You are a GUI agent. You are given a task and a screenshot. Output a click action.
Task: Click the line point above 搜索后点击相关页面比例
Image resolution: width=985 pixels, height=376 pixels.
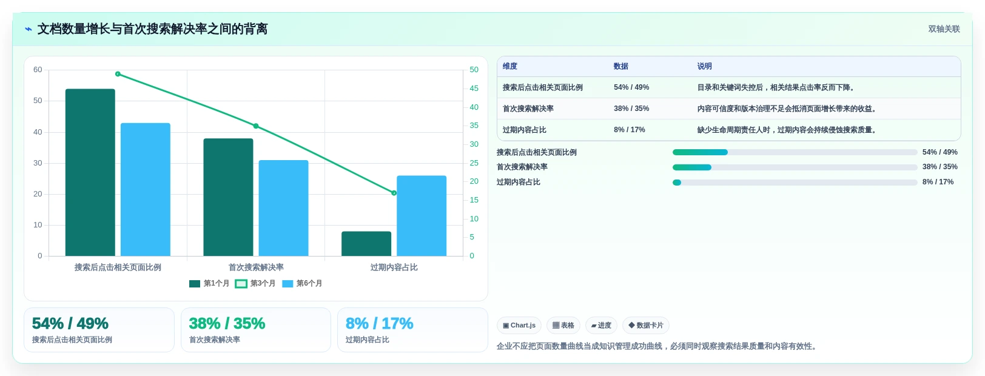pyautogui.click(x=118, y=74)
